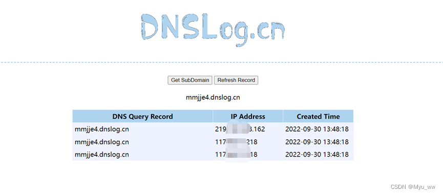Click the Created Time column header
This screenshot has width=443, height=195.
(x=318, y=116)
